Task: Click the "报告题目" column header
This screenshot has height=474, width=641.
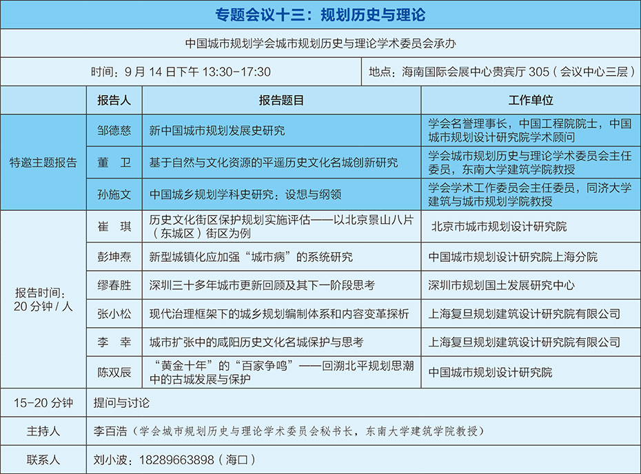Action: pyautogui.click(x=281, y=100)
